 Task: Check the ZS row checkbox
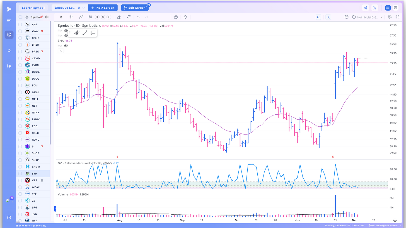coord(20,201)
